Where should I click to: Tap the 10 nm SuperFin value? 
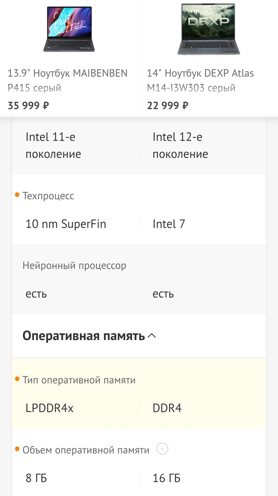pyautogui.click(x=66, y=224)
